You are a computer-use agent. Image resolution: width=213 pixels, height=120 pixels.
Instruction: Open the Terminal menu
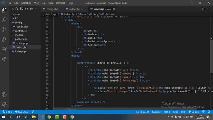tap(60, 3)
